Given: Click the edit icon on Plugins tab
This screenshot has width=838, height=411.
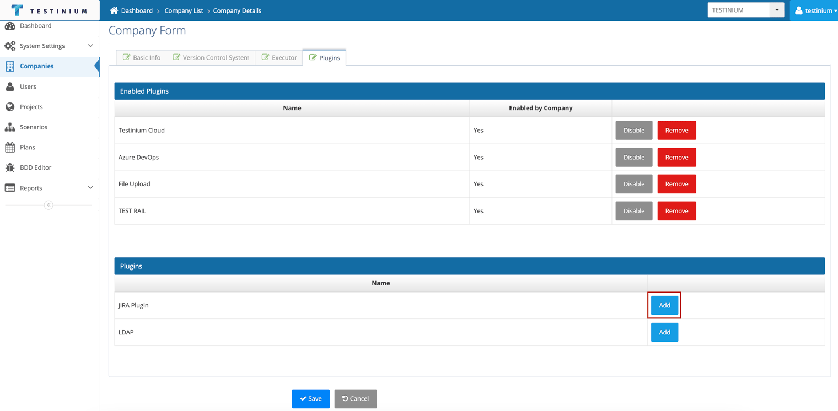Looking at the screenshot, I should [x=313, y=57].
